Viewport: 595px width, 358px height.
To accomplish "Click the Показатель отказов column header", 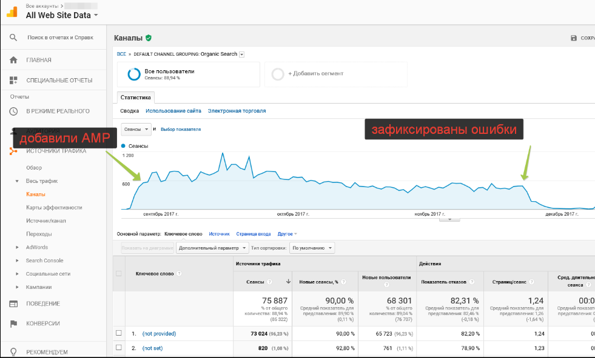I will [x=443, y=282].
